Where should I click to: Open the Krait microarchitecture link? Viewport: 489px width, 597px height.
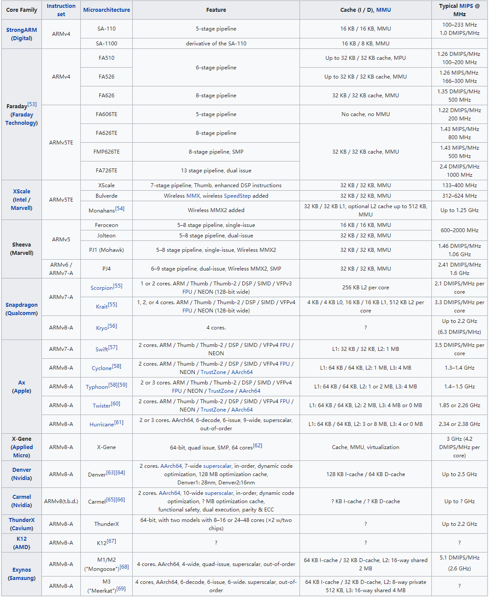coord(102,306)
